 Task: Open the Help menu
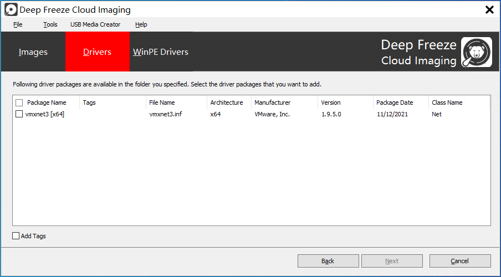(x=141, y=24)
